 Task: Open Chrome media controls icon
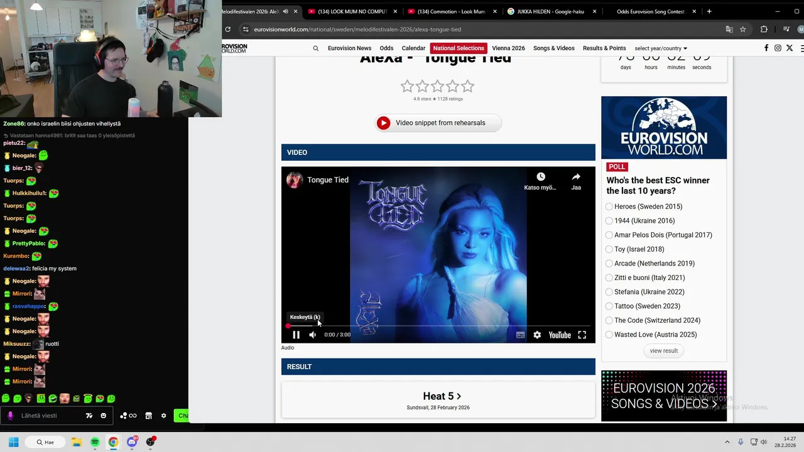click(x=786, y=30)
